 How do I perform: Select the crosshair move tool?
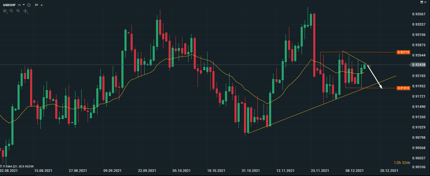25,11
